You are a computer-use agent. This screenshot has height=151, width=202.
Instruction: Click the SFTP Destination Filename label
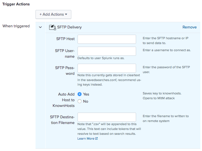click(x=62, y=120)
